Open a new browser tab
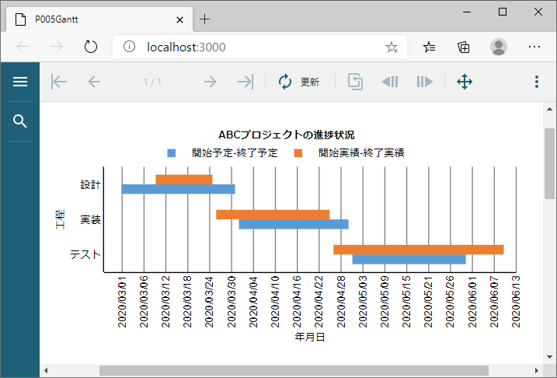The image size is (557, 378). click(204, 19)
